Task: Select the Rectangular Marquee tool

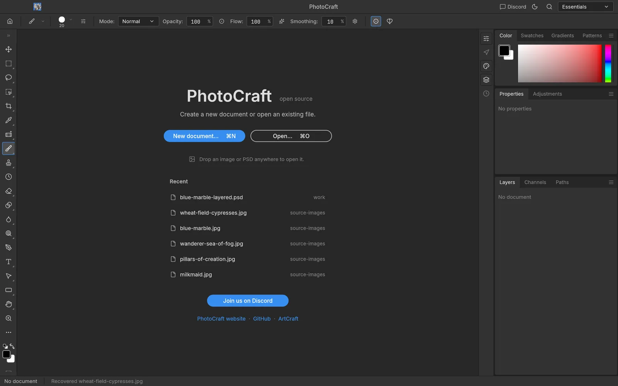Action: point(8,64)
